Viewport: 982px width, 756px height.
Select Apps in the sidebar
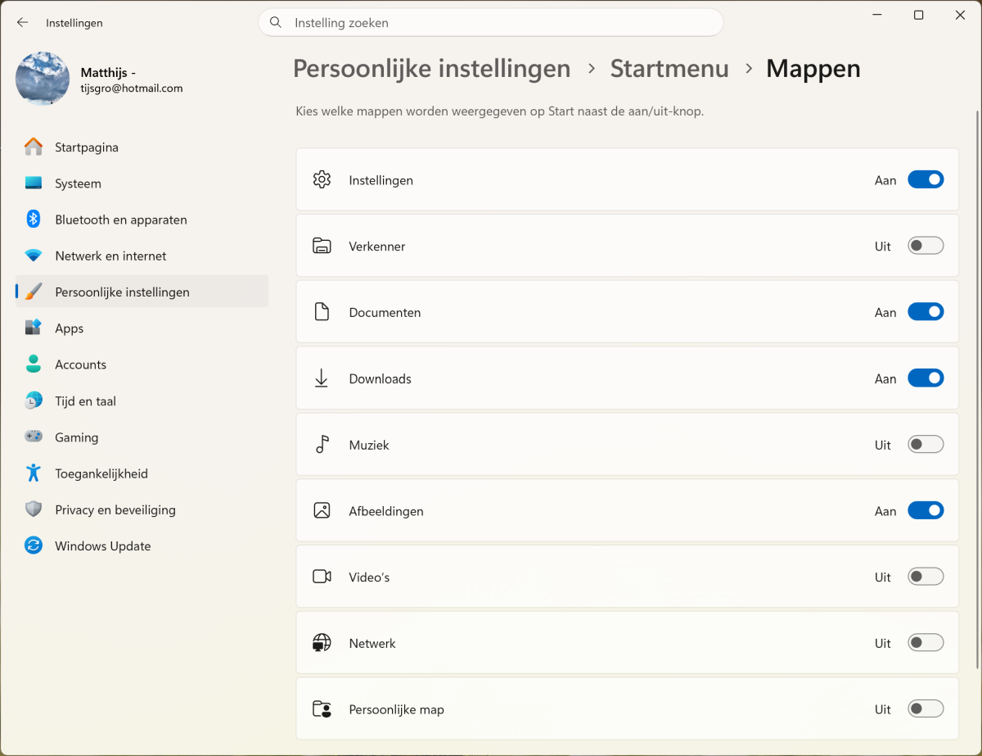pos(70,328)
